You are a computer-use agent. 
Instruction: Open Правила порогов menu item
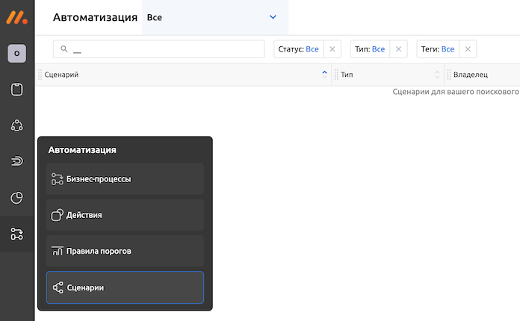point(125,251)
